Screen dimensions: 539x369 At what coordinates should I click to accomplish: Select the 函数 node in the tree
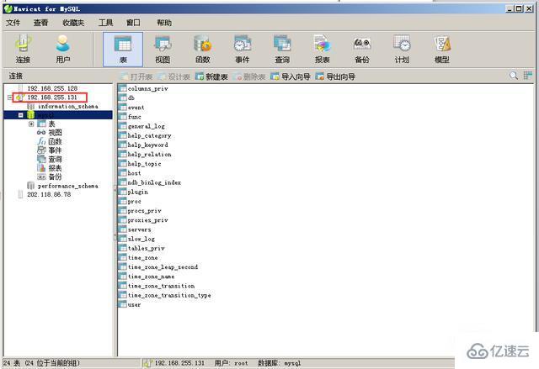point(55,141)
